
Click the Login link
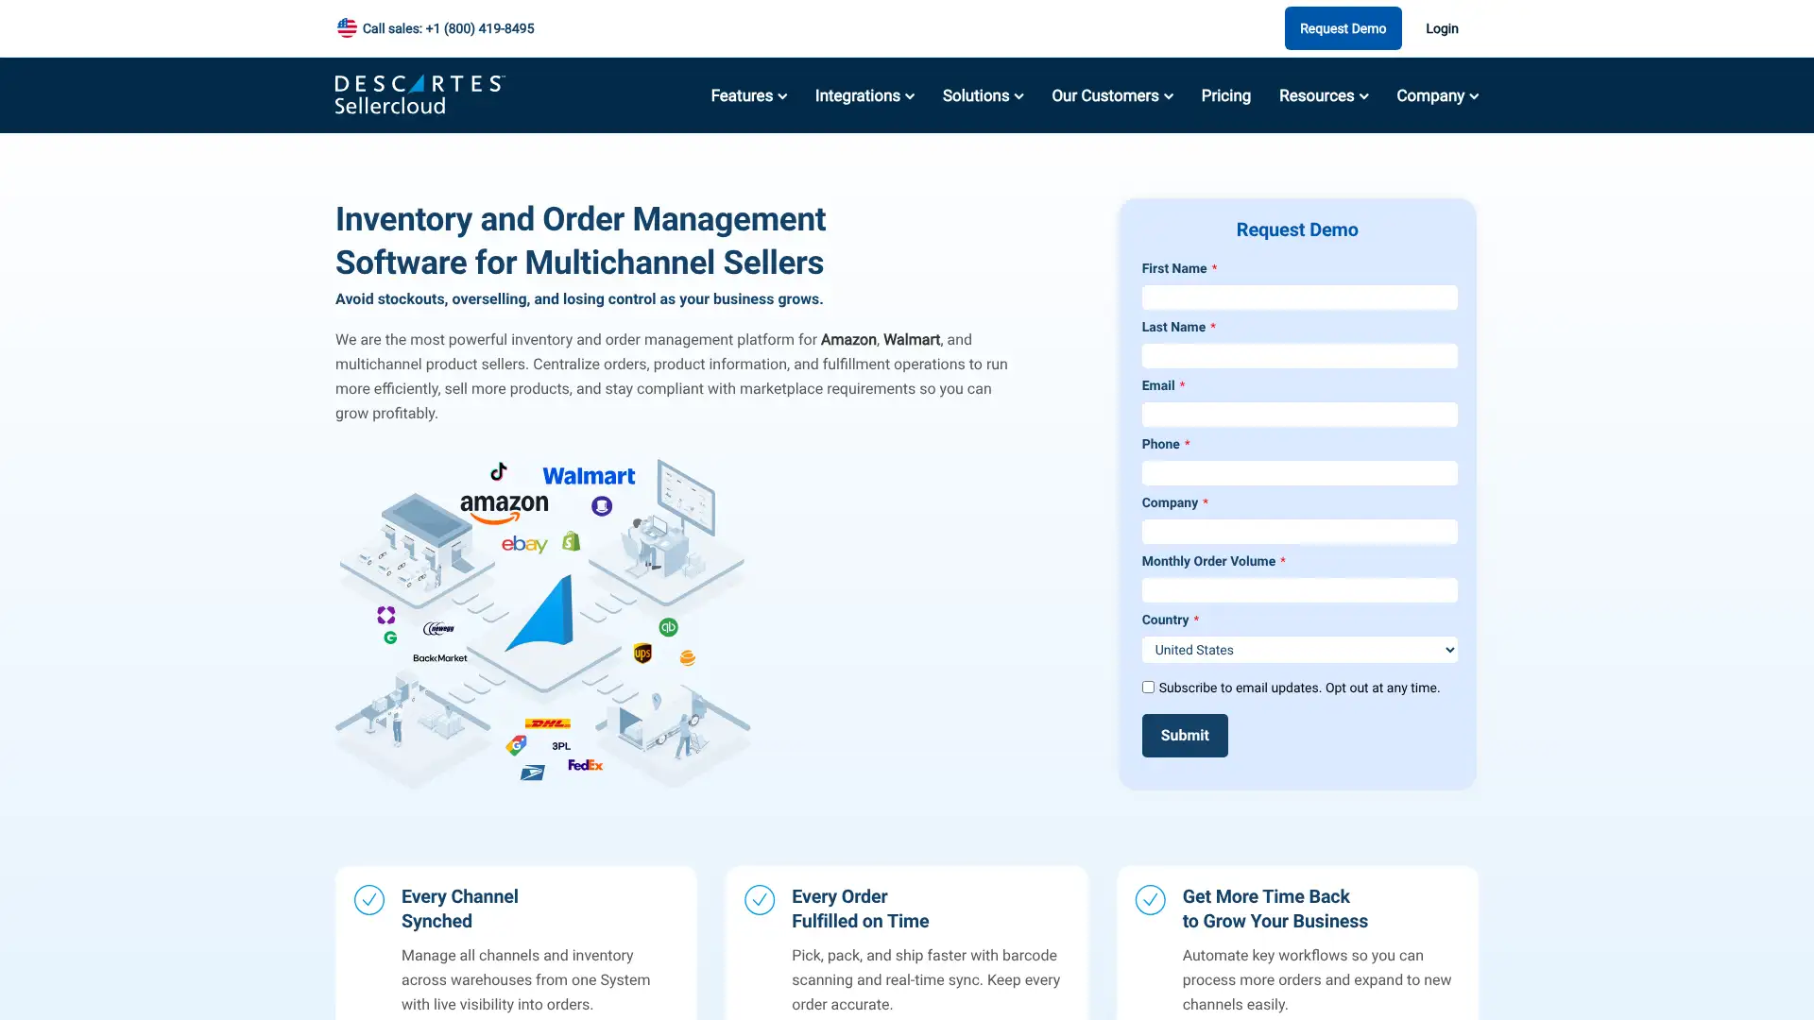click(x=1442, y=28)
